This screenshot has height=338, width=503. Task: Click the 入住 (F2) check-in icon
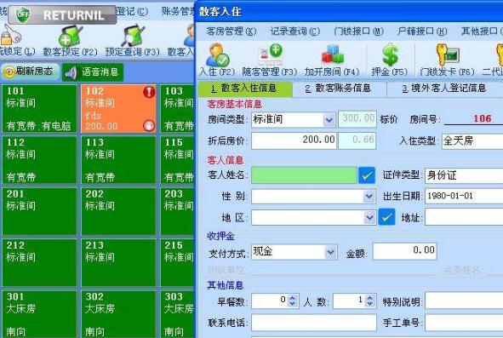point(217,55)
